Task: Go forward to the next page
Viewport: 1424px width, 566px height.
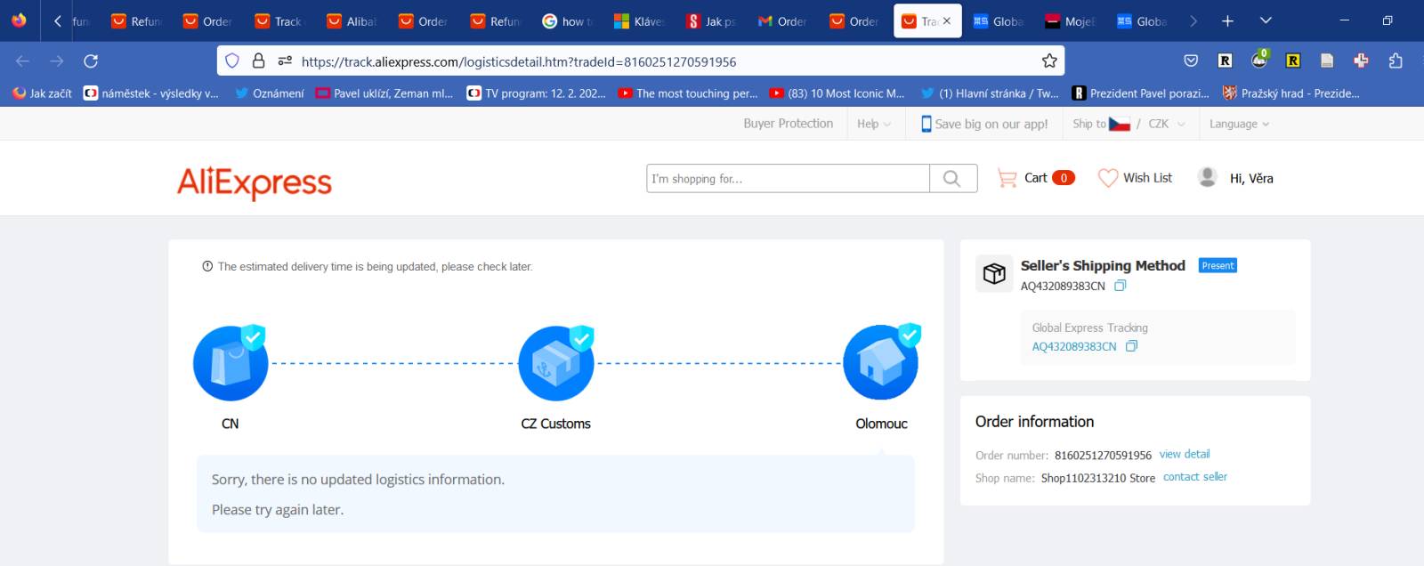Action: coord(57,61)
